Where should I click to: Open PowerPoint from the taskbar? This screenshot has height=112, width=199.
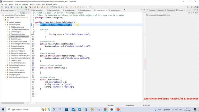pyautogui.click(x=118, y=109)
